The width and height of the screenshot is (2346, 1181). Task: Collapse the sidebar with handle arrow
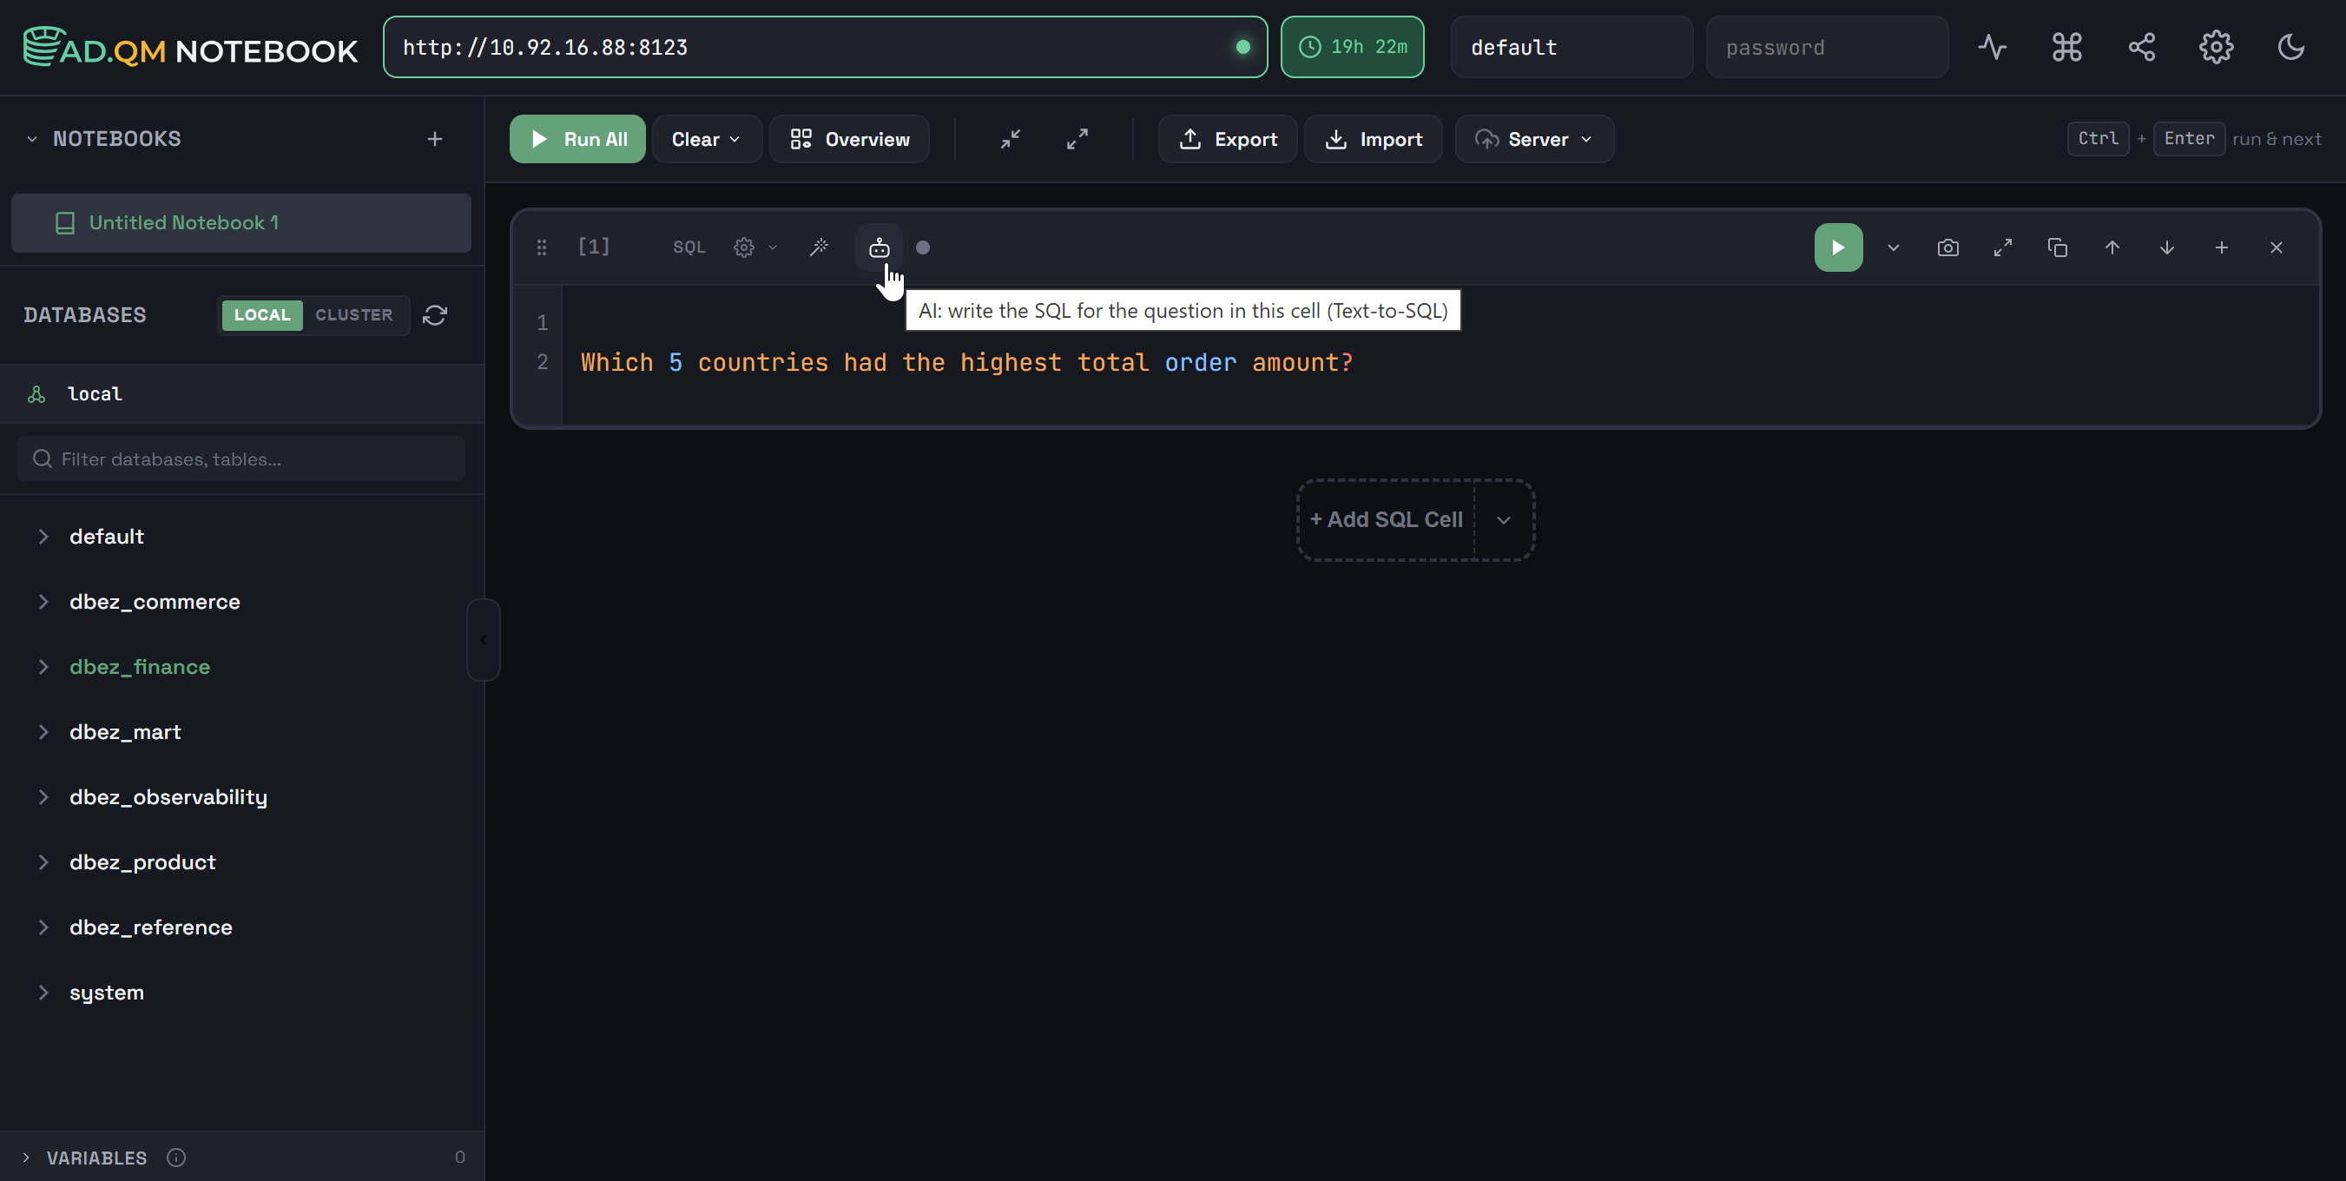(483, 640)
